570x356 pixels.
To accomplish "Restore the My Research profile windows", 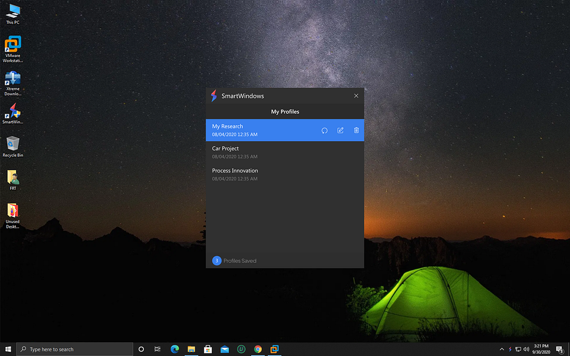I will pos(324,130).
